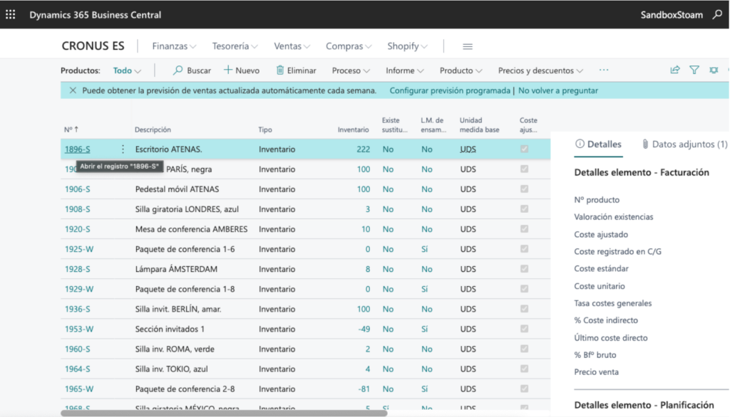Click No volver a preguntar link
The width and height of the screenshot is (730, 417).
[557, 90]
